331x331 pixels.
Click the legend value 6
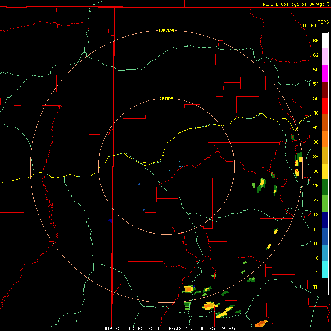[317, 258]
